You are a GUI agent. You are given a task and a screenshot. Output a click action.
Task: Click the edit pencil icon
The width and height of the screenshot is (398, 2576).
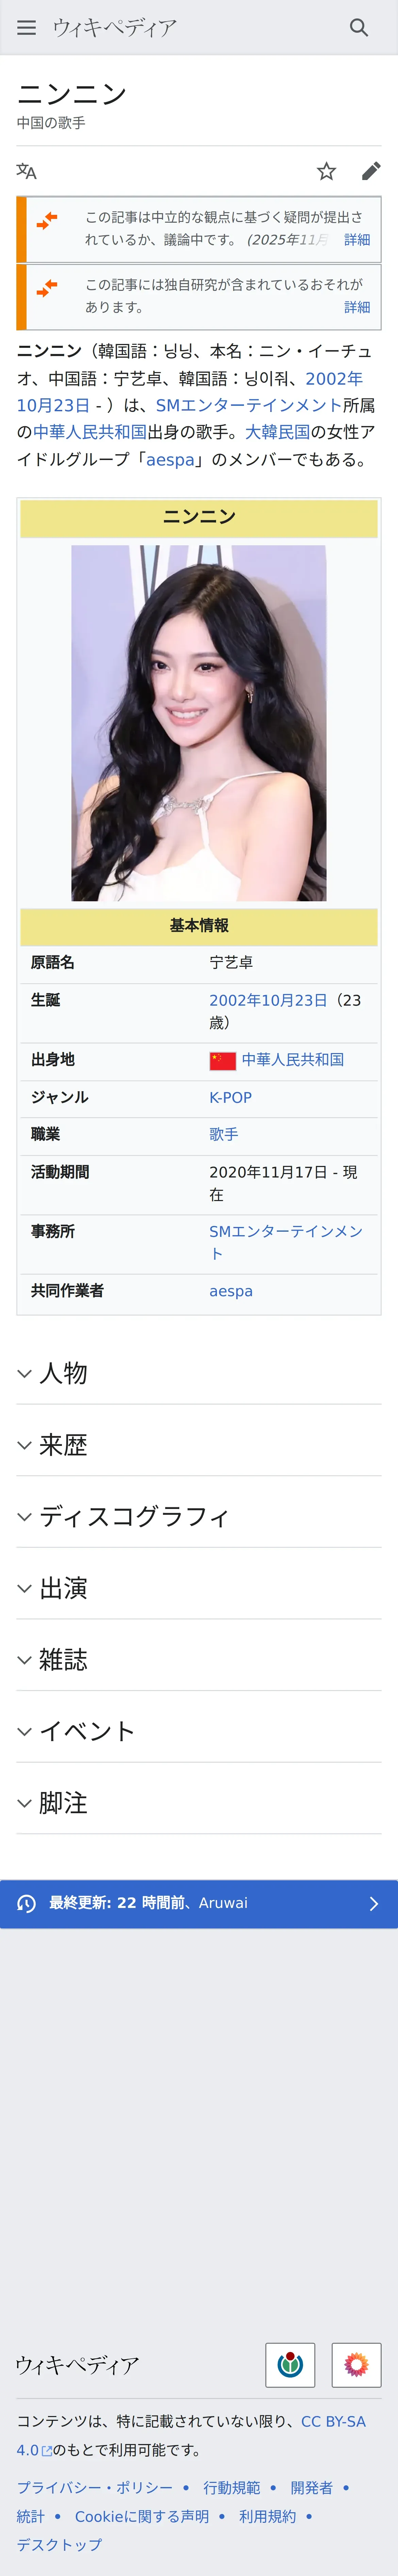coord(370,171)
